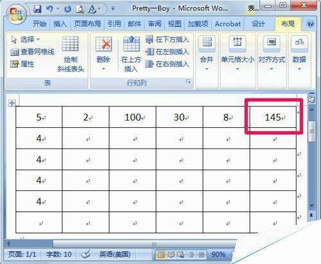Switch to Outline view

[x=191, y=254]
